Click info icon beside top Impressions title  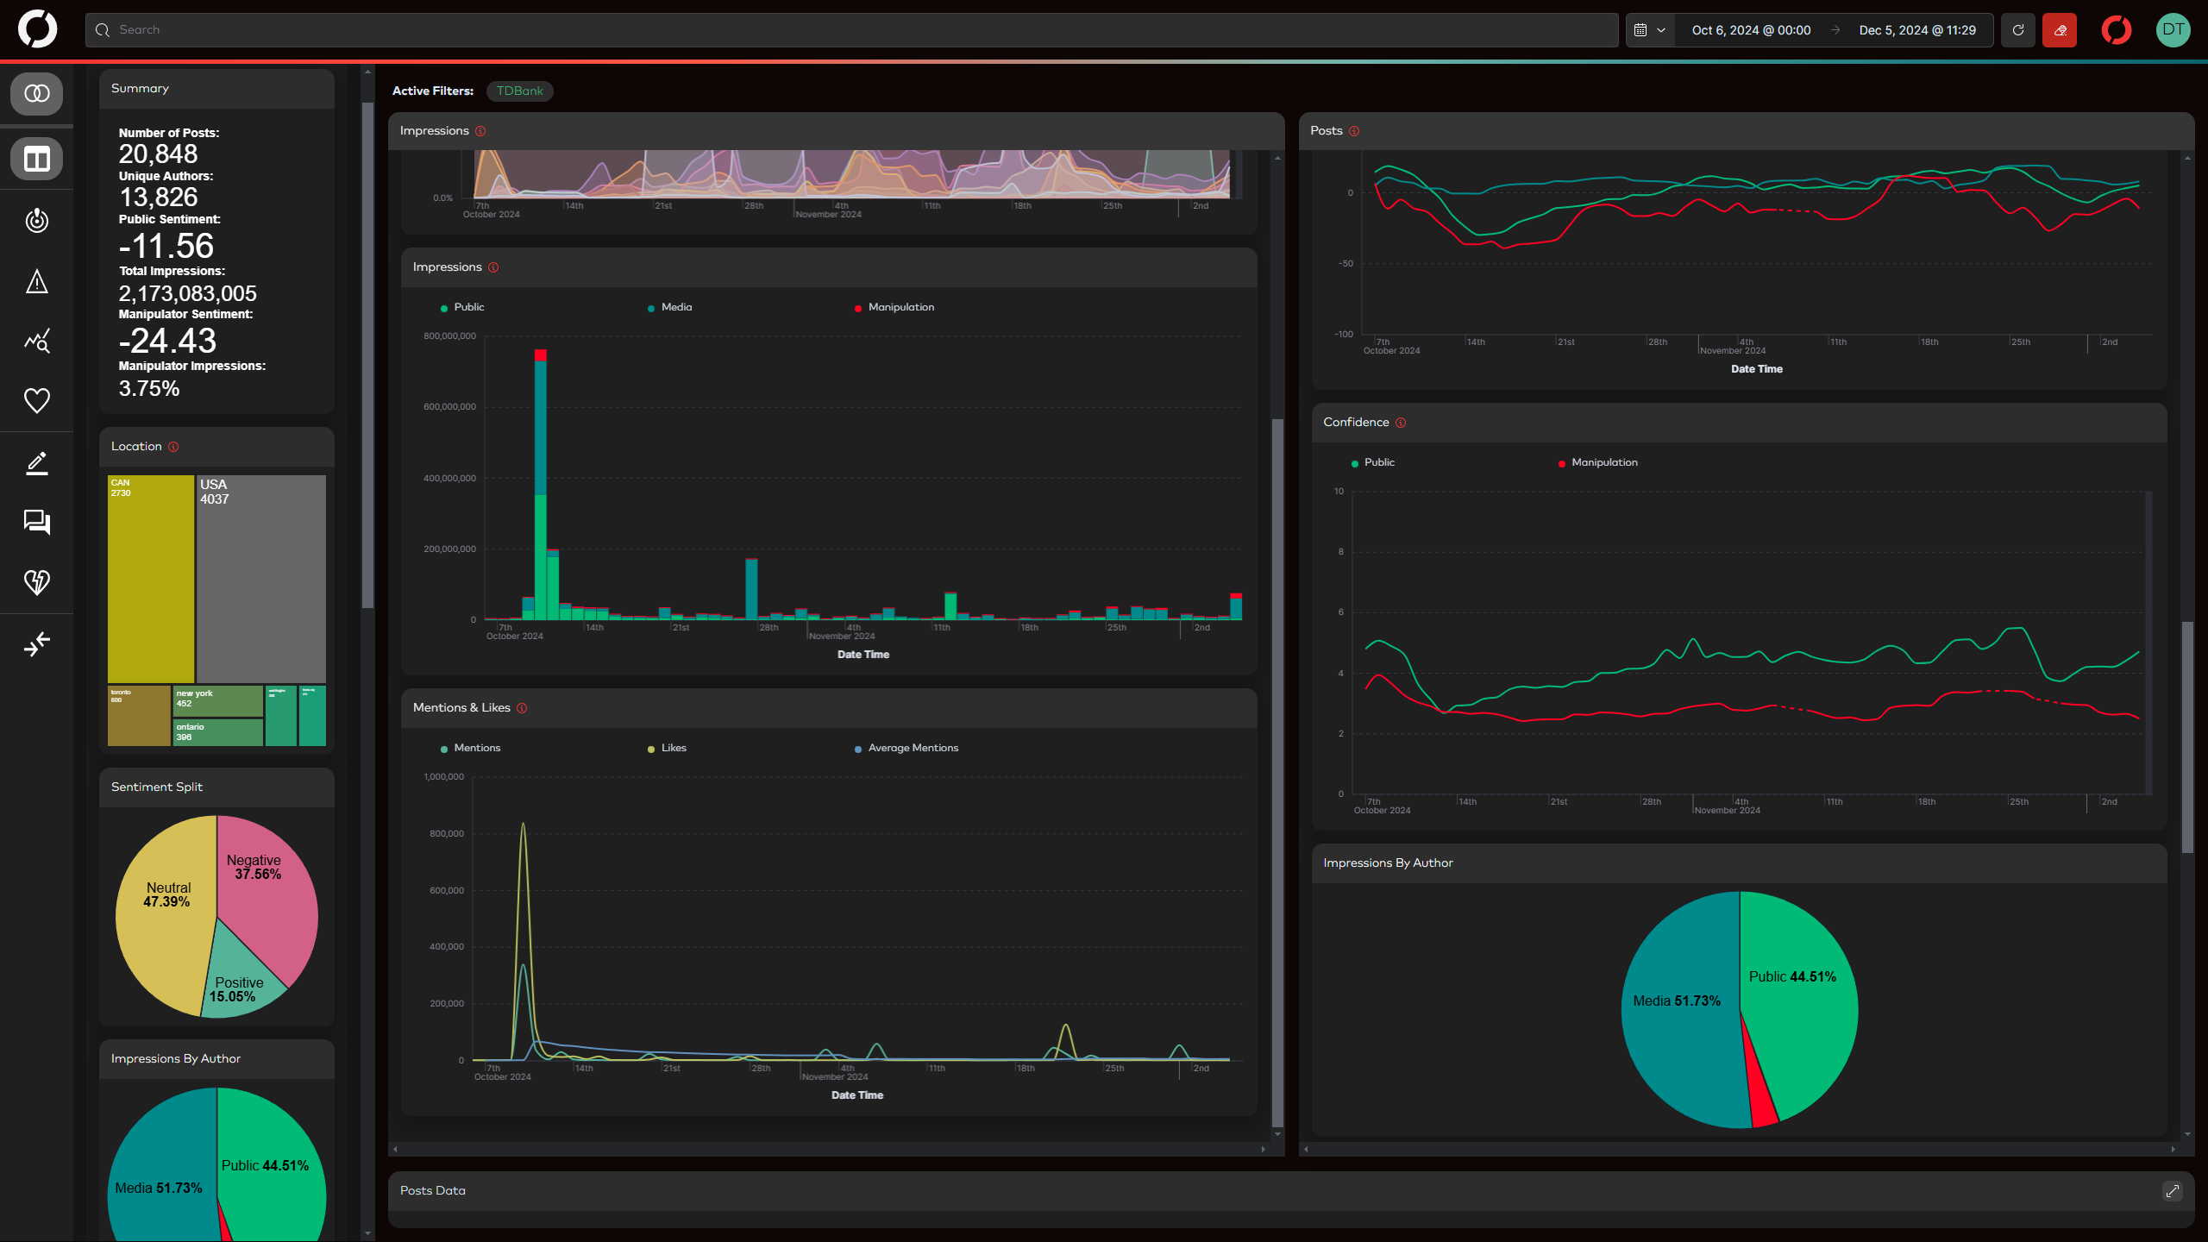480,131
